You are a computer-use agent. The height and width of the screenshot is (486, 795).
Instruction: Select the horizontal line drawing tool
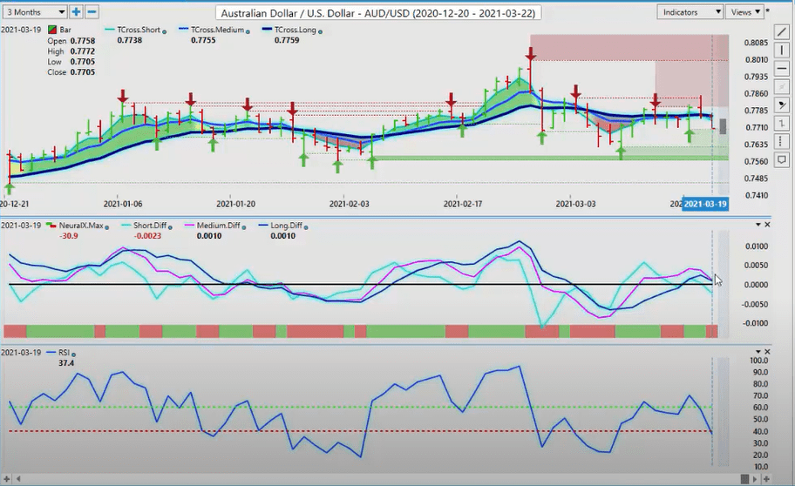[x=782, y=69]
